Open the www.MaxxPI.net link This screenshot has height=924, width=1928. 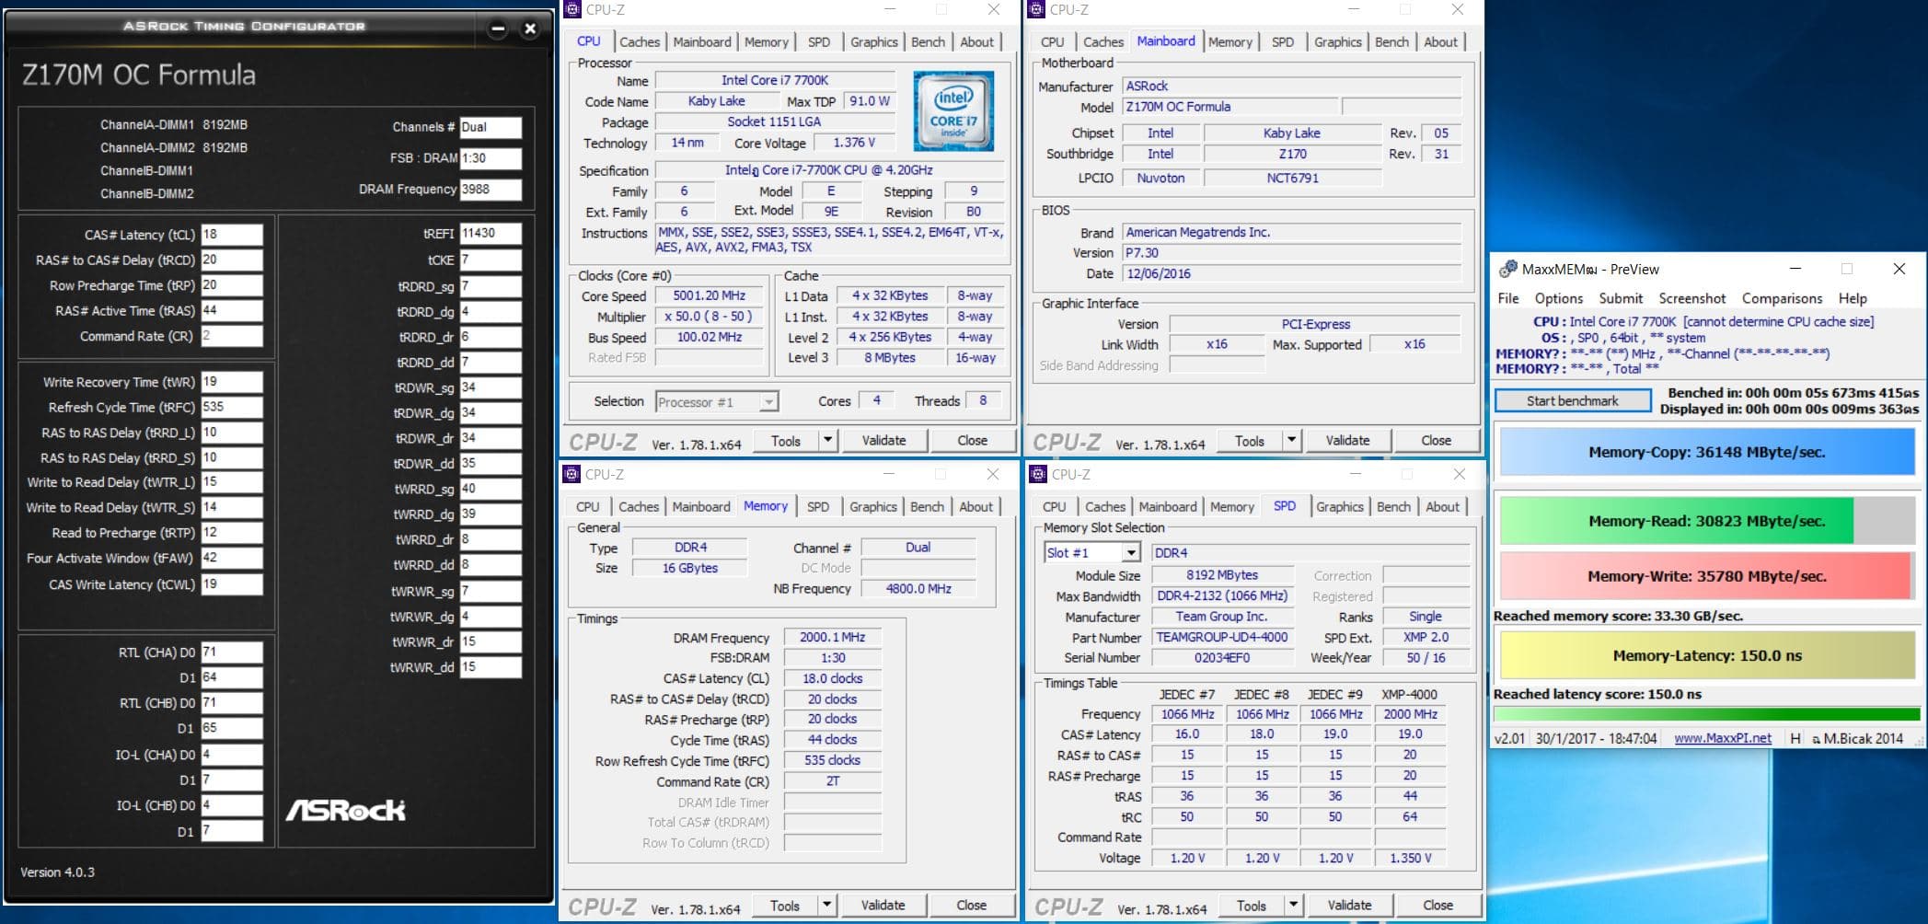tap(1723, 738)
